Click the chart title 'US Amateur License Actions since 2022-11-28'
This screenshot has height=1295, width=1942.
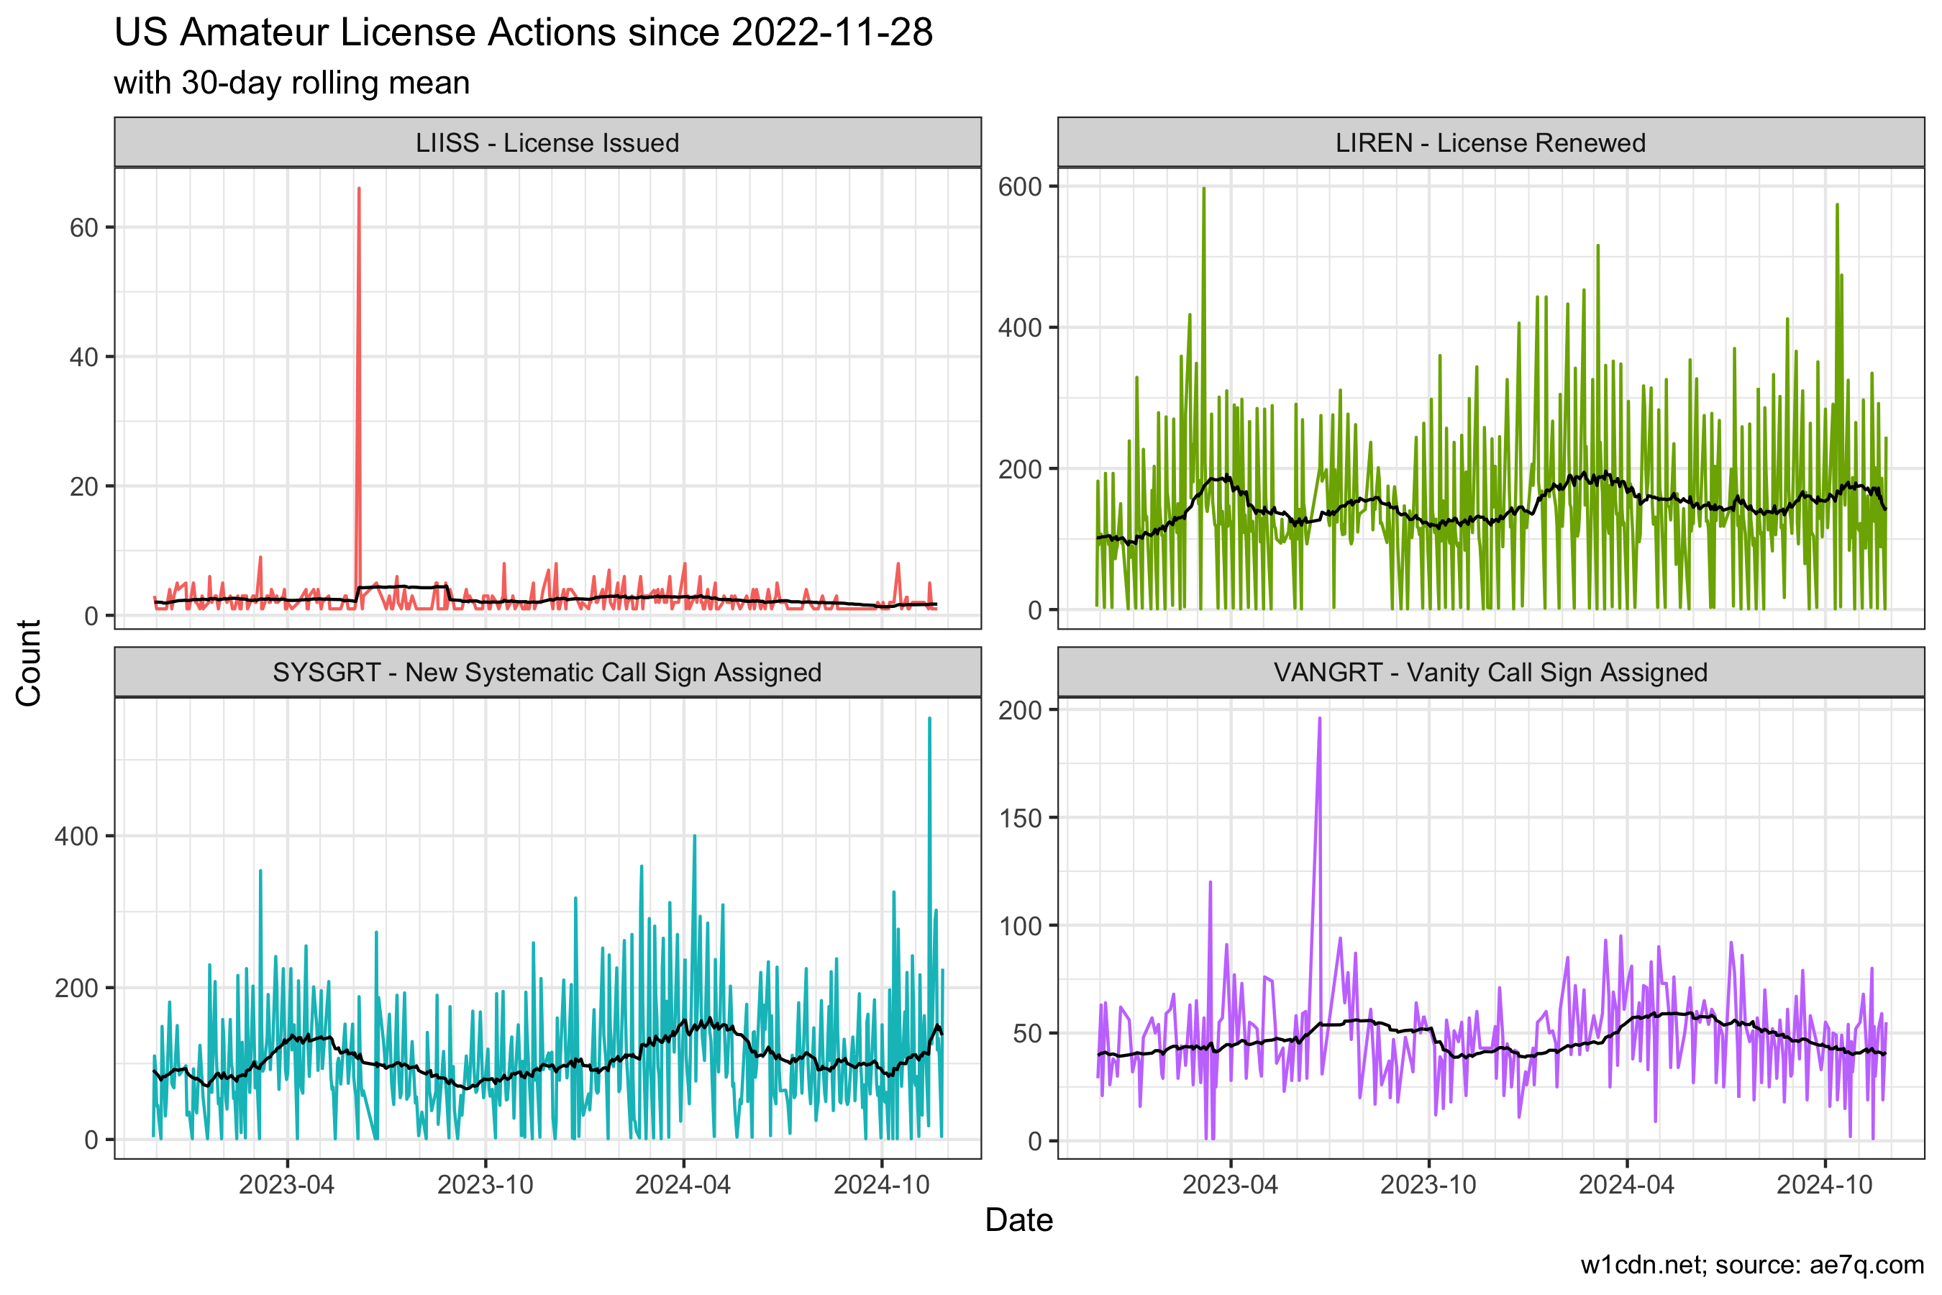click(524, 33)
